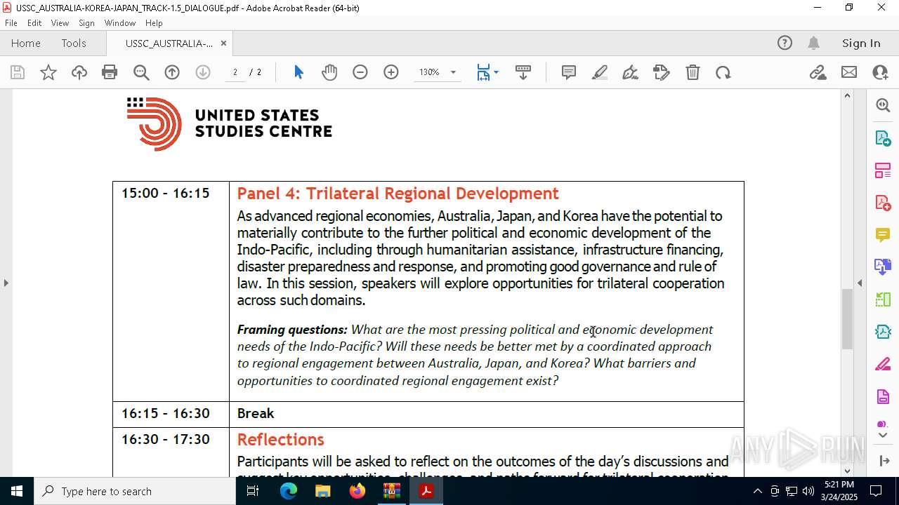899x505 pixels.
Task: Open the Help menu
Action: [x=154, y=23]
